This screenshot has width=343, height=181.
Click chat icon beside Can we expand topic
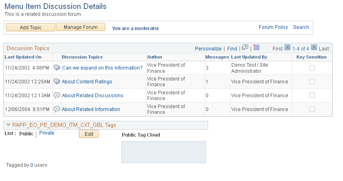click(57, 68)
